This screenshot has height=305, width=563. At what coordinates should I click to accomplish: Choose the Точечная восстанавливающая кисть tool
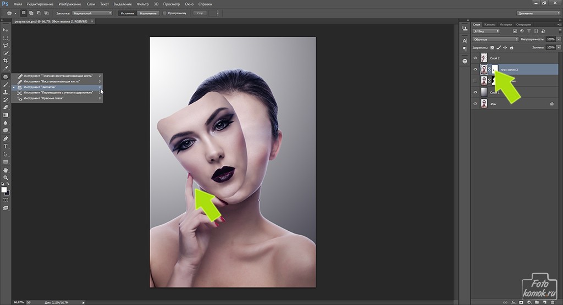pos(57,76)
